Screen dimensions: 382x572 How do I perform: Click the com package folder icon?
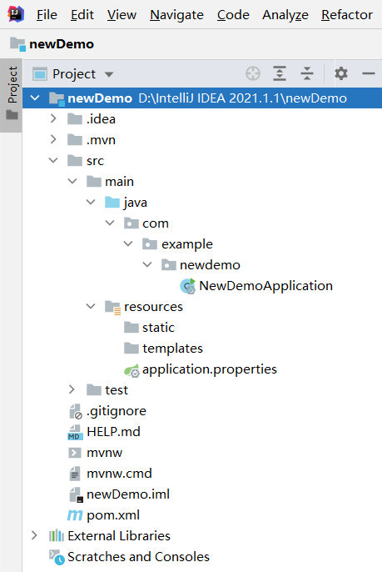131,223
